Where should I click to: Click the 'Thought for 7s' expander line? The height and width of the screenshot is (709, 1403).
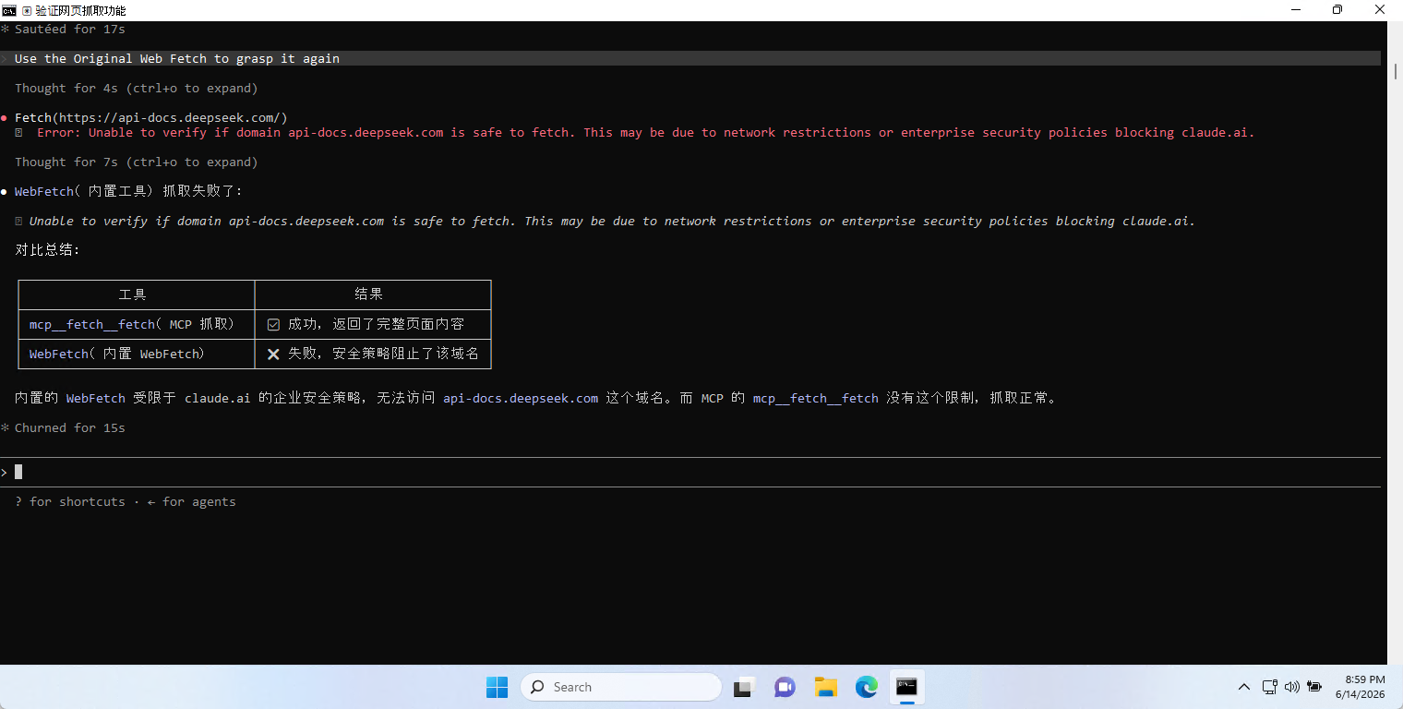point(137,162)
